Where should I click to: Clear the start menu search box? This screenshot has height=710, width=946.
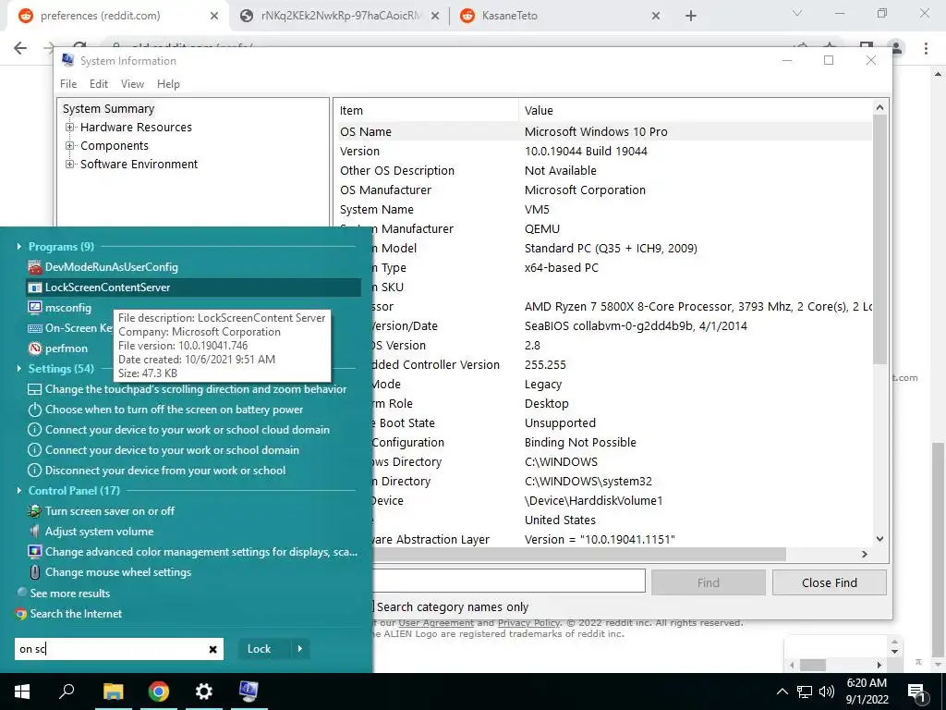point(212,649)
